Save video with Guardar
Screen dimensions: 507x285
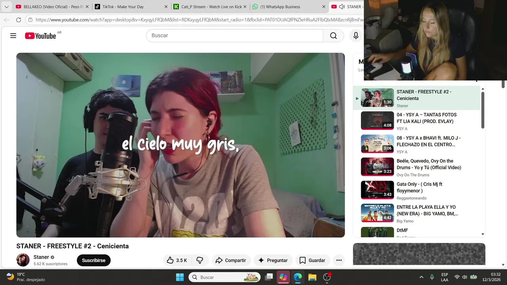click(x=313, y=260)
